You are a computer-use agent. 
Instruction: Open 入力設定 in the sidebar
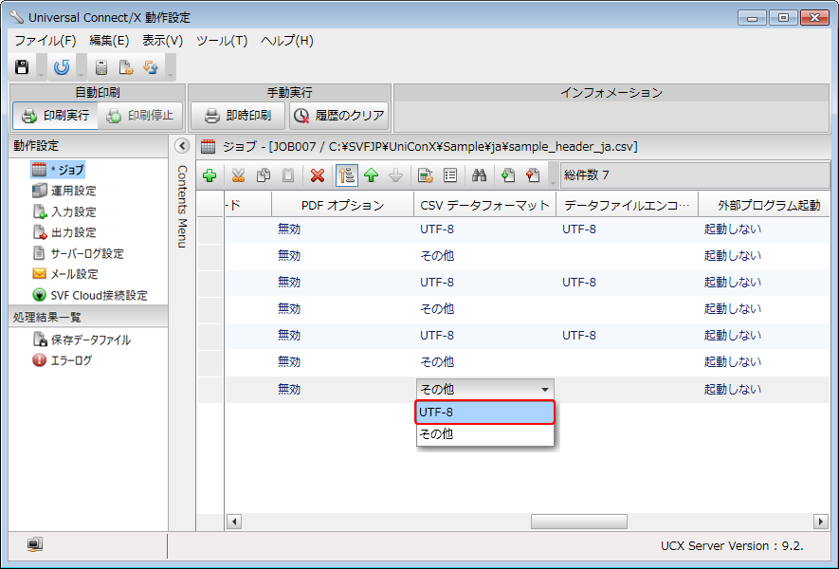click(64, 211)
